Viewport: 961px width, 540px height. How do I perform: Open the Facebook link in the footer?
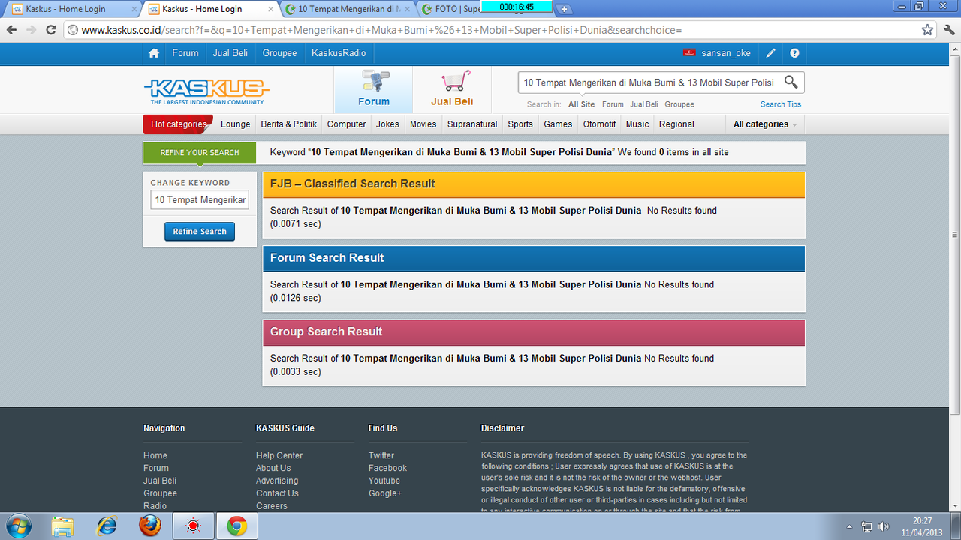tap(387, 468)
